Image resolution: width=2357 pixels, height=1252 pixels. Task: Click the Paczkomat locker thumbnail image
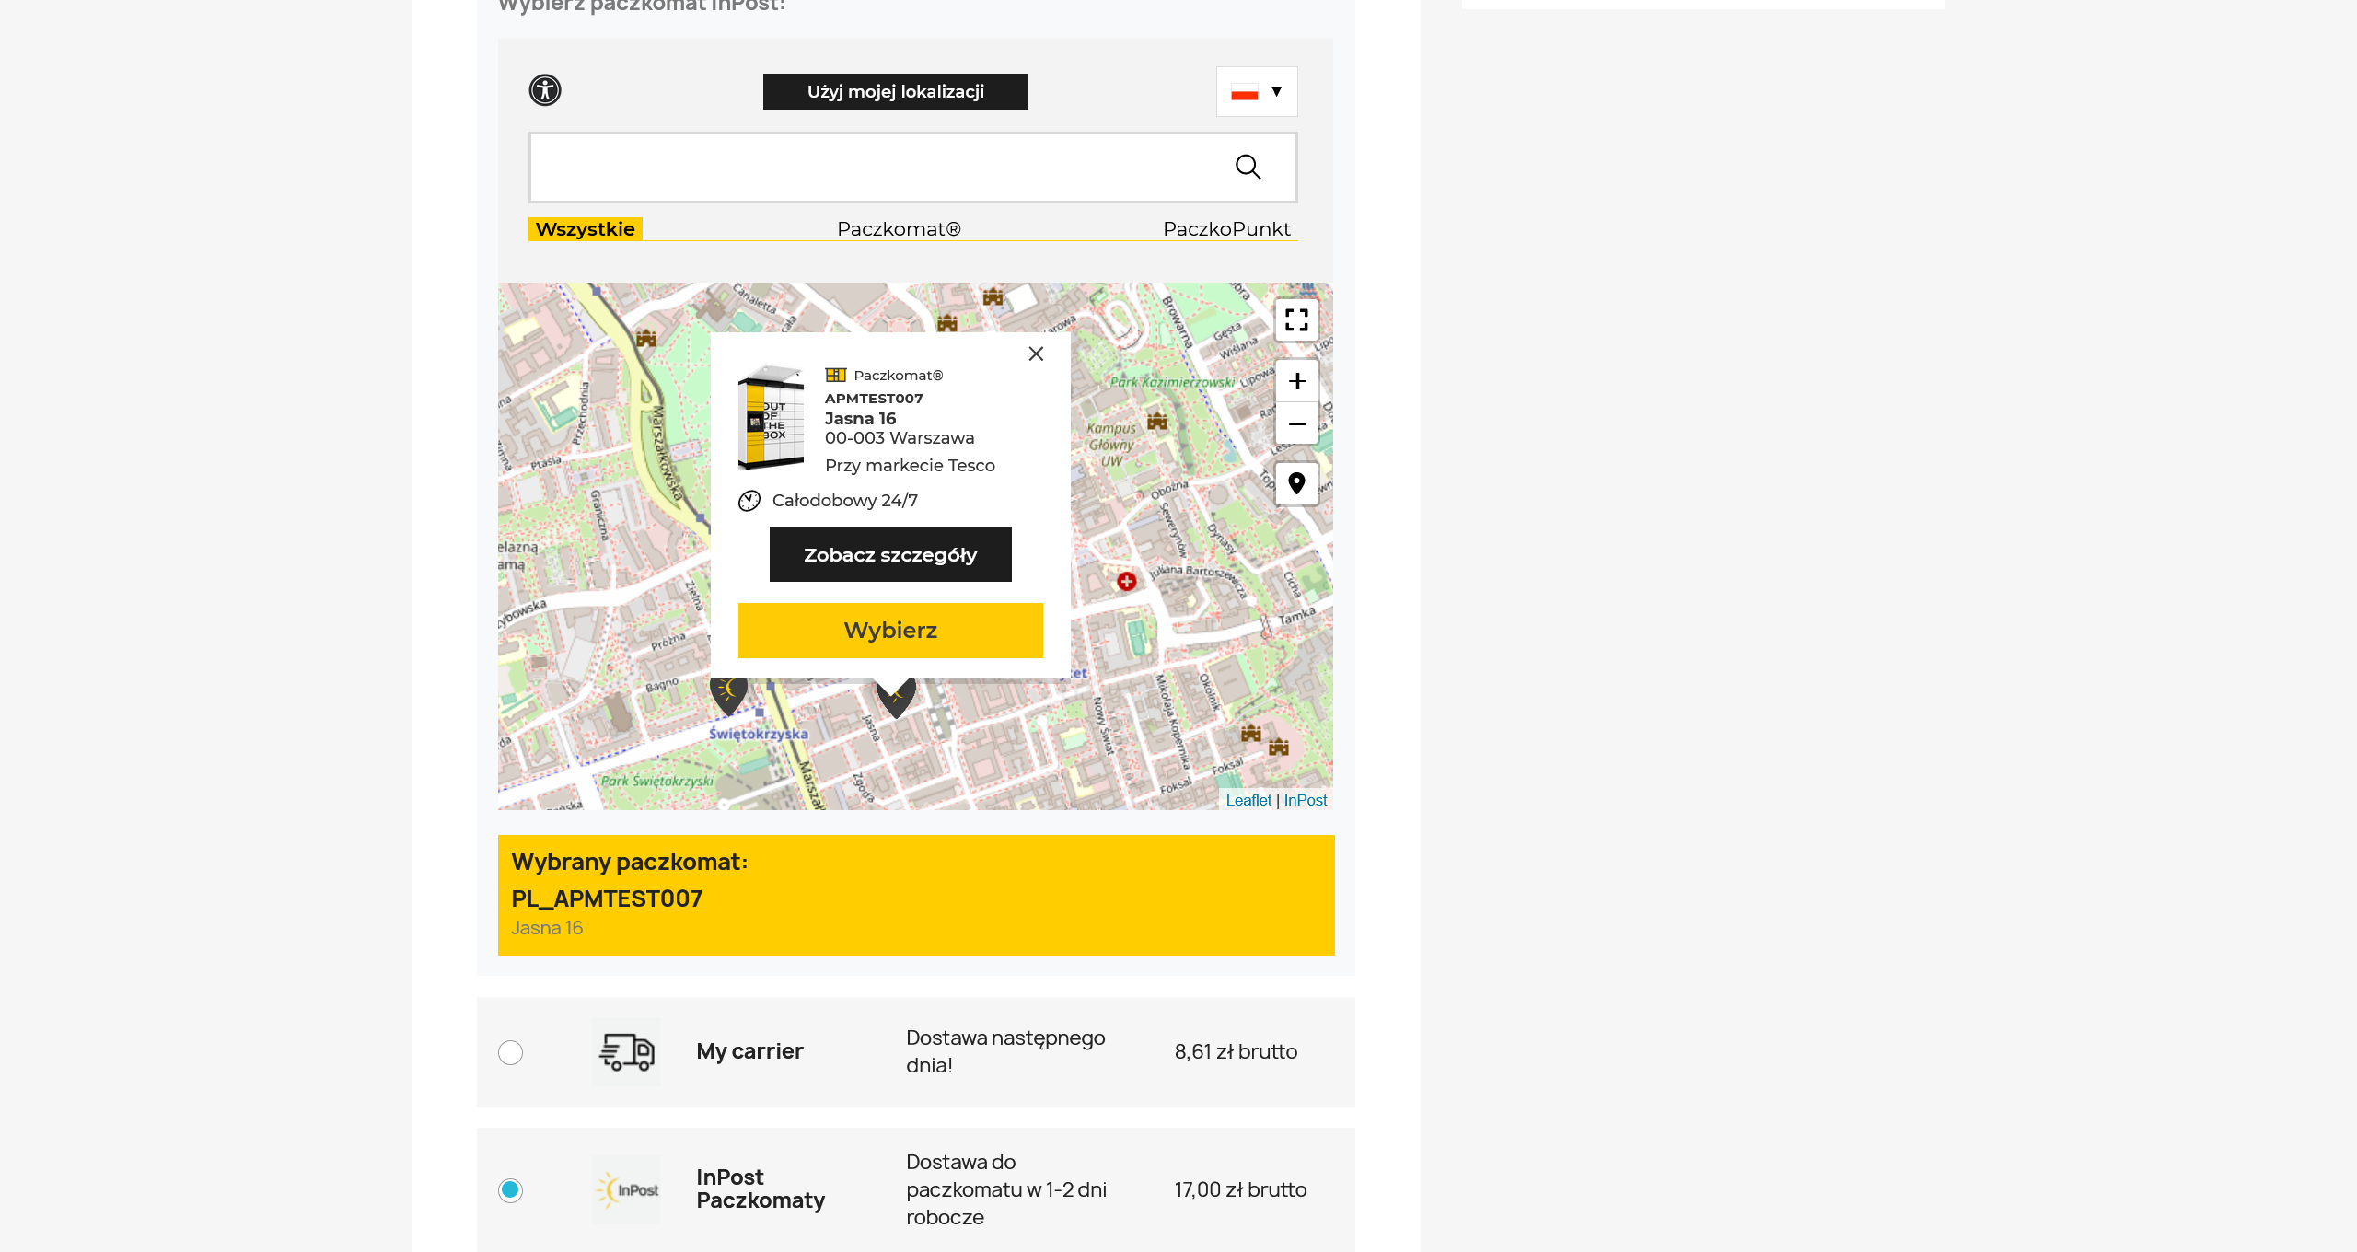(x=771, y=419)
